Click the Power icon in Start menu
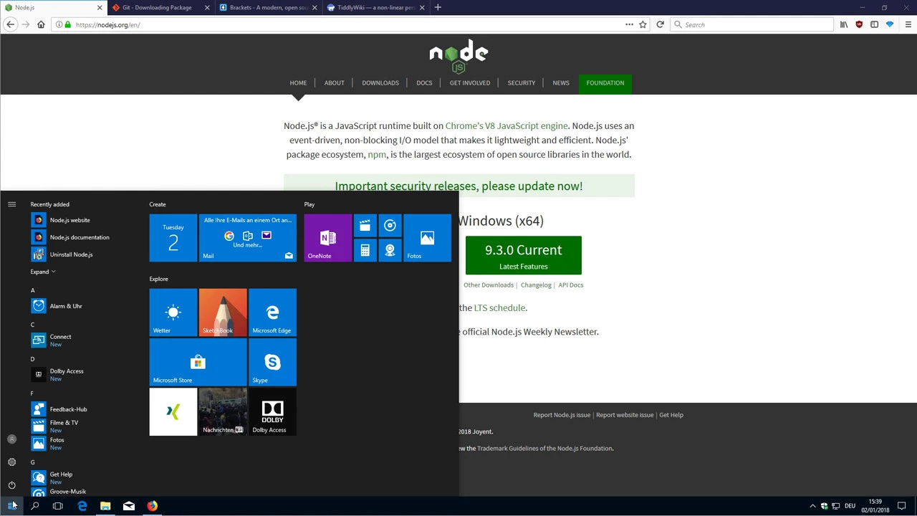Screen dimensions: 917x516 (x=11, y=485)
